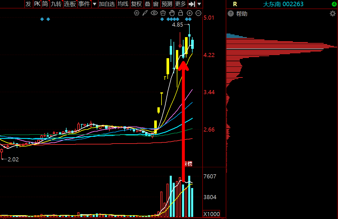Click the 发 toolbar button

(x=28, y=4)
